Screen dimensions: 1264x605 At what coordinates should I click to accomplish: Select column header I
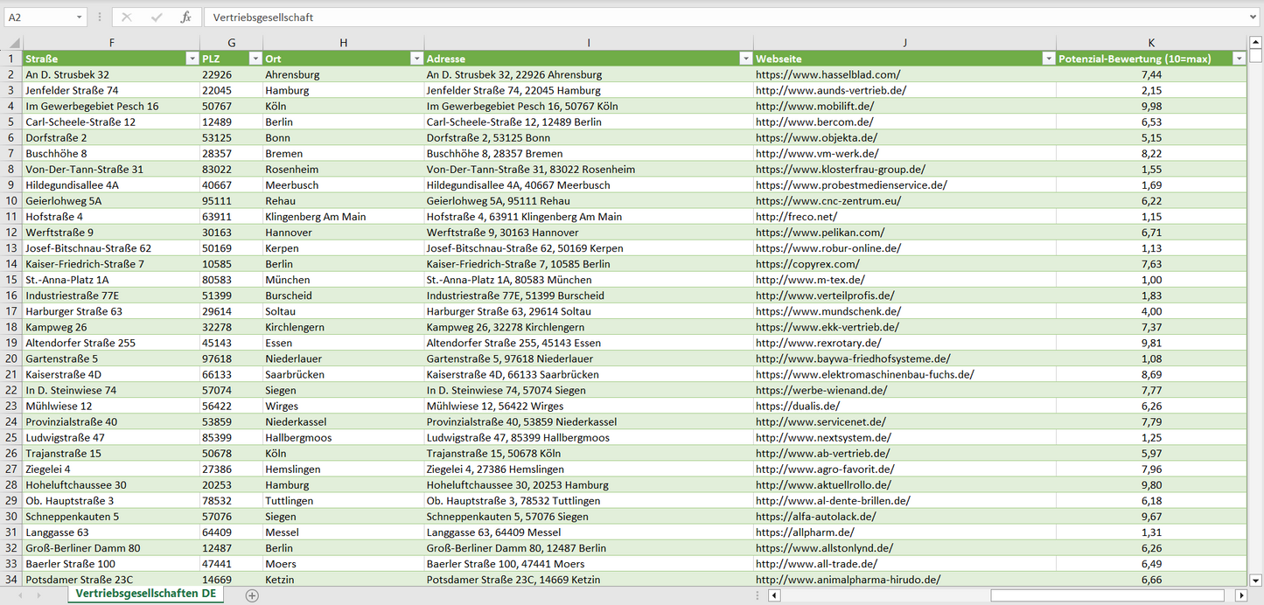click(x=589, y=43)
